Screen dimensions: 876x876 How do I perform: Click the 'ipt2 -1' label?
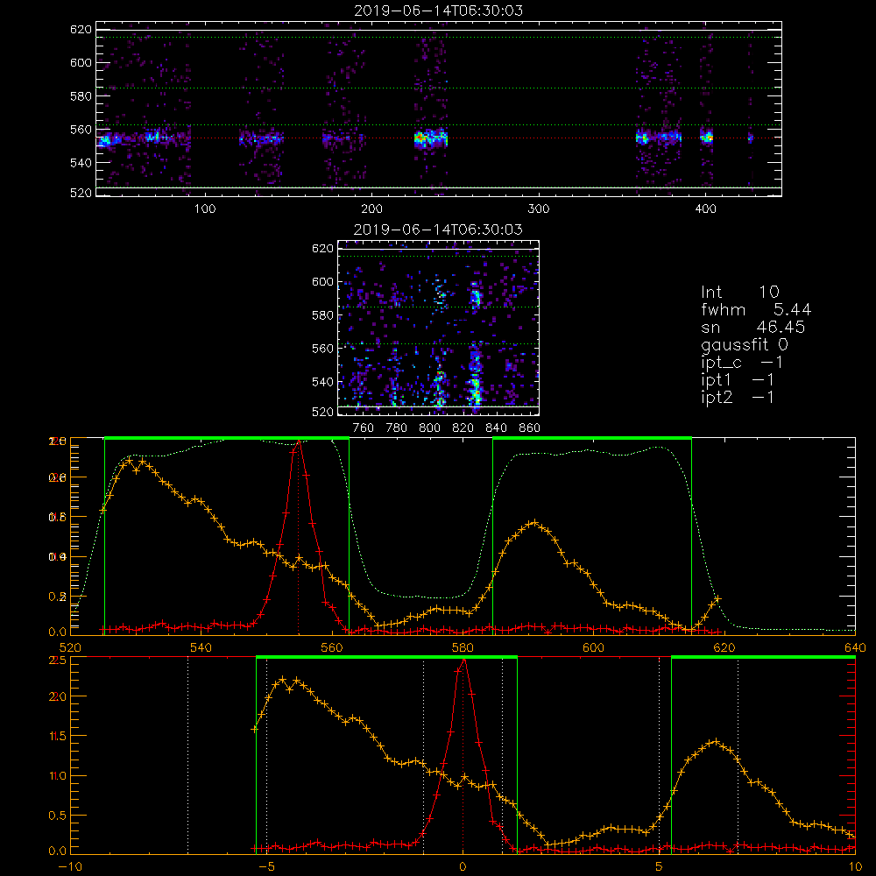[738, 397]
